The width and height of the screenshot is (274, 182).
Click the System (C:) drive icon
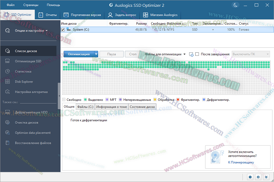pyautogui.click(x=68, y=29)
